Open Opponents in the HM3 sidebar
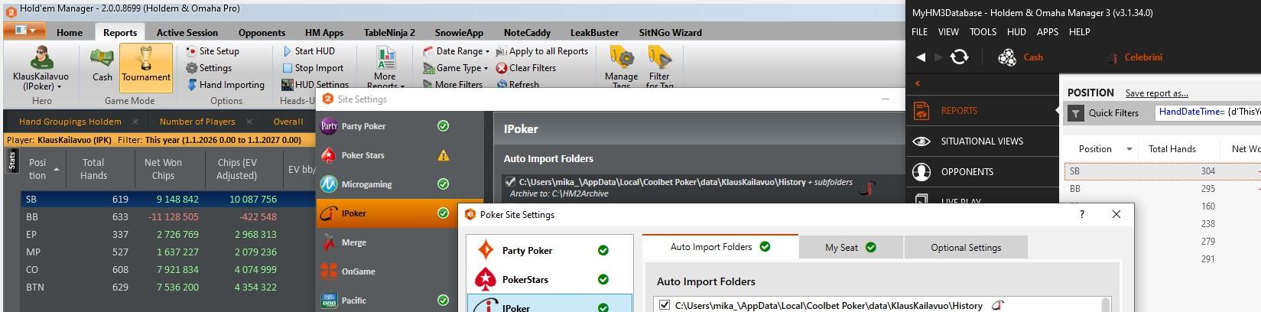 point(967,172)
